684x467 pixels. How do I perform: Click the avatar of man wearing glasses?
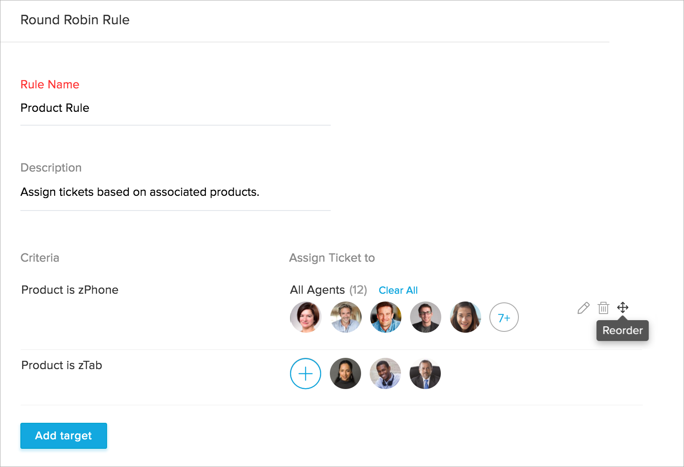[x=426, y=317]
